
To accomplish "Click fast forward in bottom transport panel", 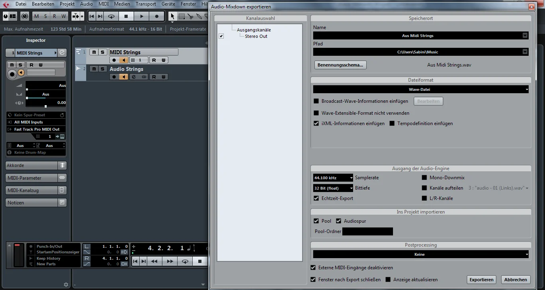I will 170,261.
